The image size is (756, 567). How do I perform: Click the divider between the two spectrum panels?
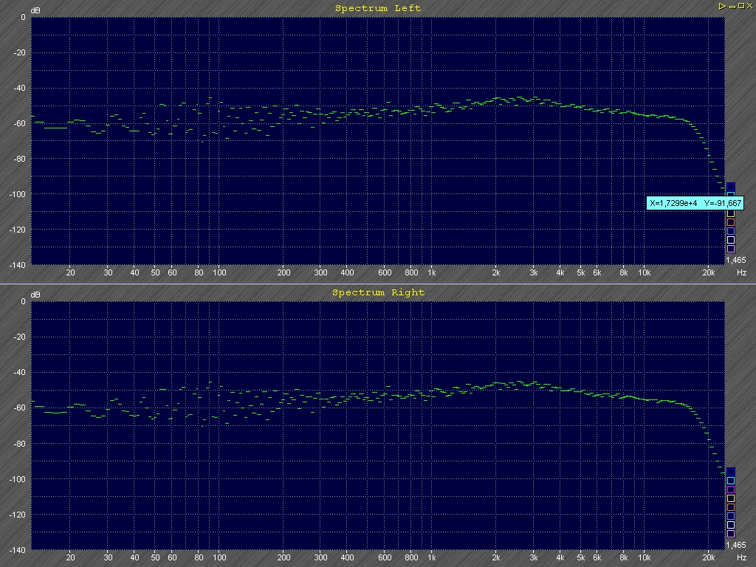coord(378,284)
